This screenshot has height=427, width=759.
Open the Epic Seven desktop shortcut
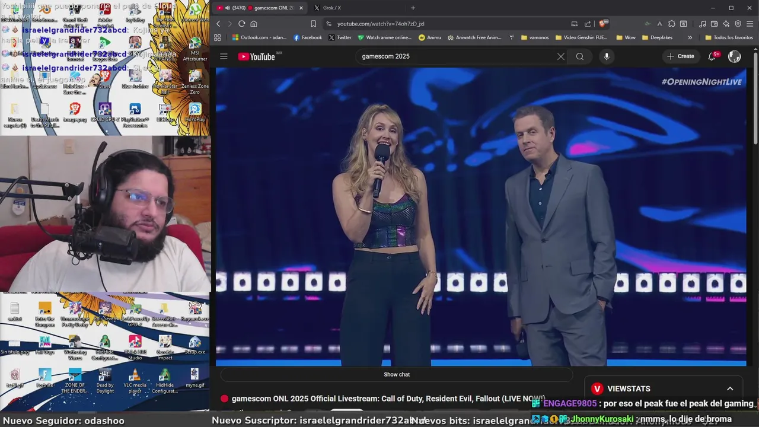click(x=105, y=311)
